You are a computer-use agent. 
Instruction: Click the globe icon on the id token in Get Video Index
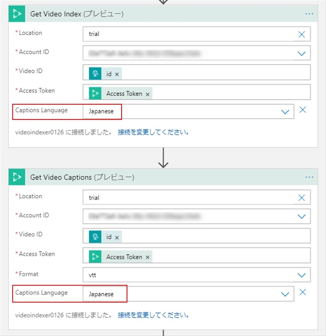[95, 73]
